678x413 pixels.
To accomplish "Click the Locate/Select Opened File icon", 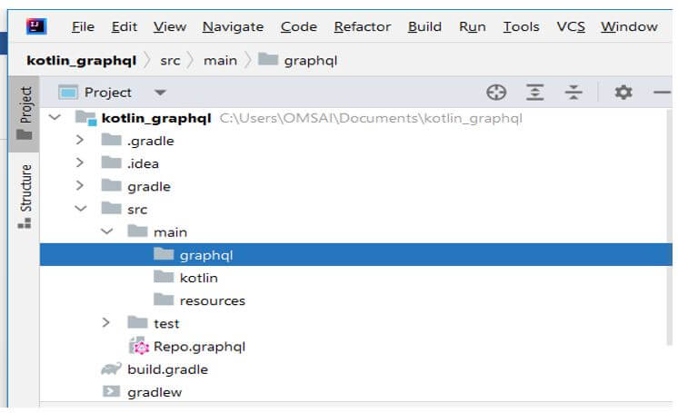I will (496, 93).
